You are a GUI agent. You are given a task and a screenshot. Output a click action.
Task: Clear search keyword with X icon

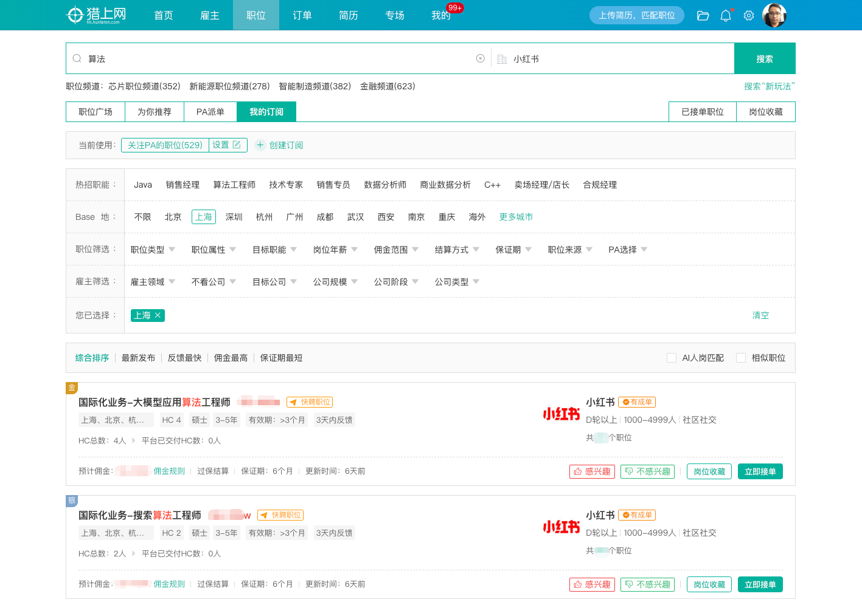coord(481,58)
